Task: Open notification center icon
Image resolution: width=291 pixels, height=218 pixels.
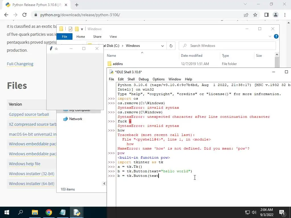Action: tap(282, 212)
